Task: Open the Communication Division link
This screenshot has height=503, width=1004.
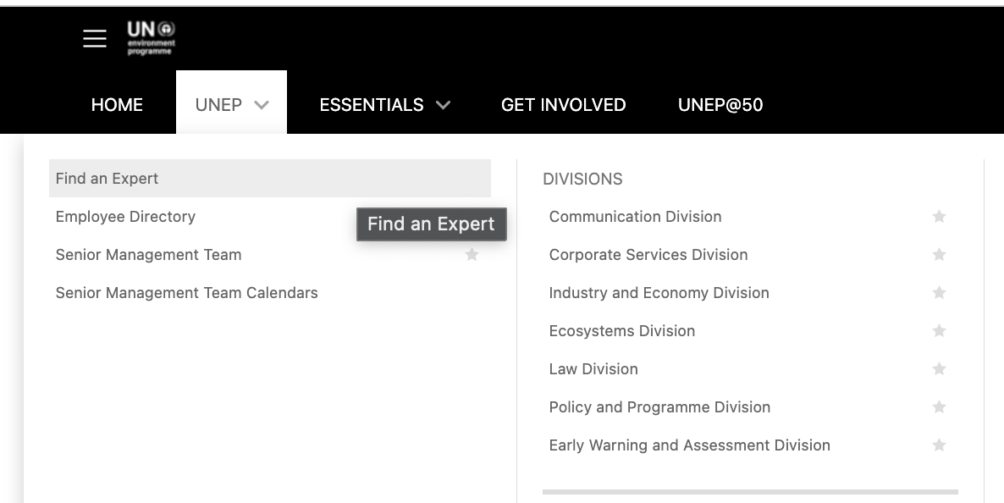Action: (635, 217)
